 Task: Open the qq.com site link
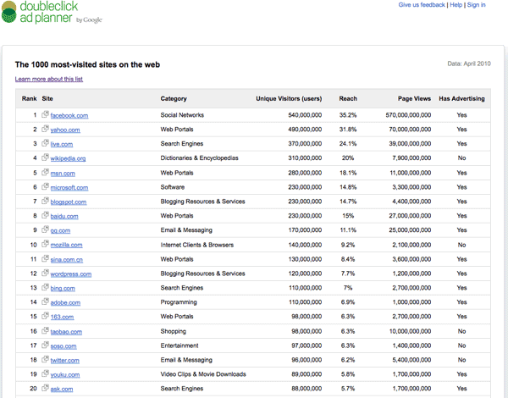point(60,230)
